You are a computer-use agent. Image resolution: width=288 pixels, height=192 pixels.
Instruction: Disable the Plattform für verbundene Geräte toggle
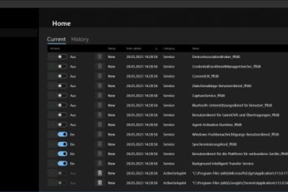(x=62, y=154)
